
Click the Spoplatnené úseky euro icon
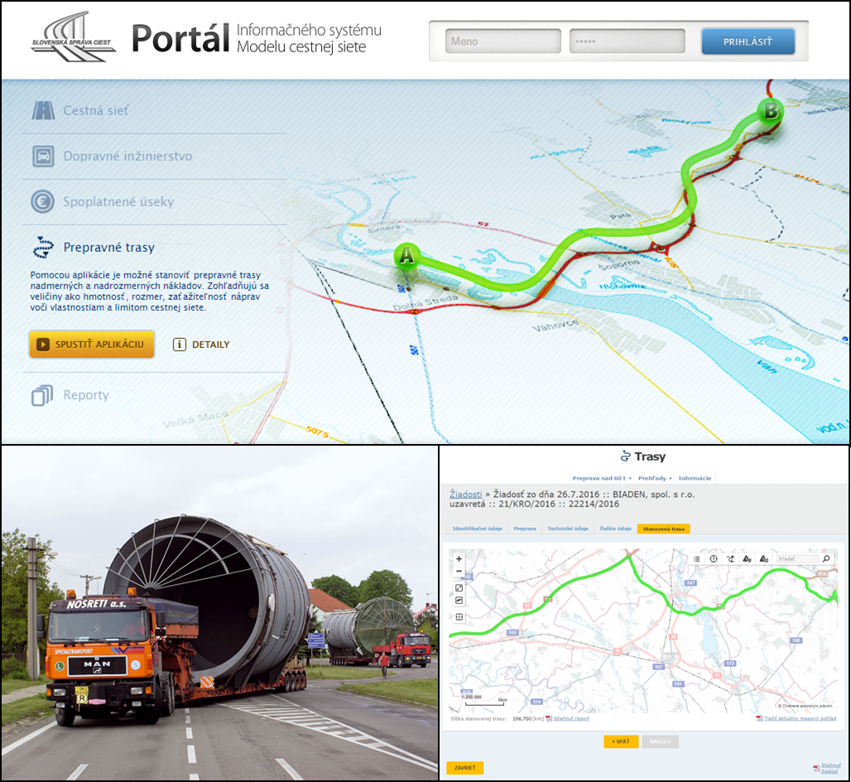(x=43, y=201)
